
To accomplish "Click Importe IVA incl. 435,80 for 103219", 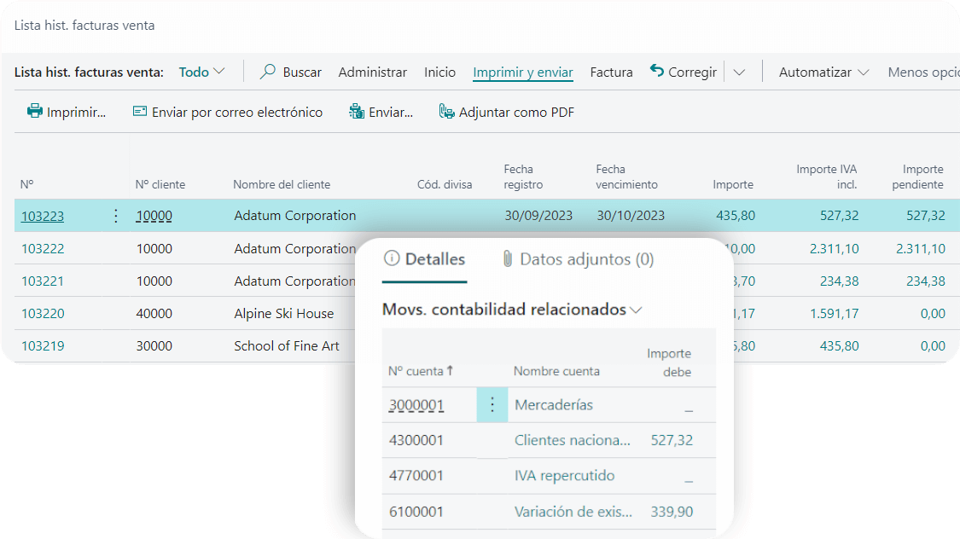I will point(840,345).
